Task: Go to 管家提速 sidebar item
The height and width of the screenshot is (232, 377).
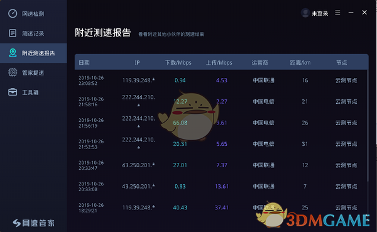Action: [33, 73]
